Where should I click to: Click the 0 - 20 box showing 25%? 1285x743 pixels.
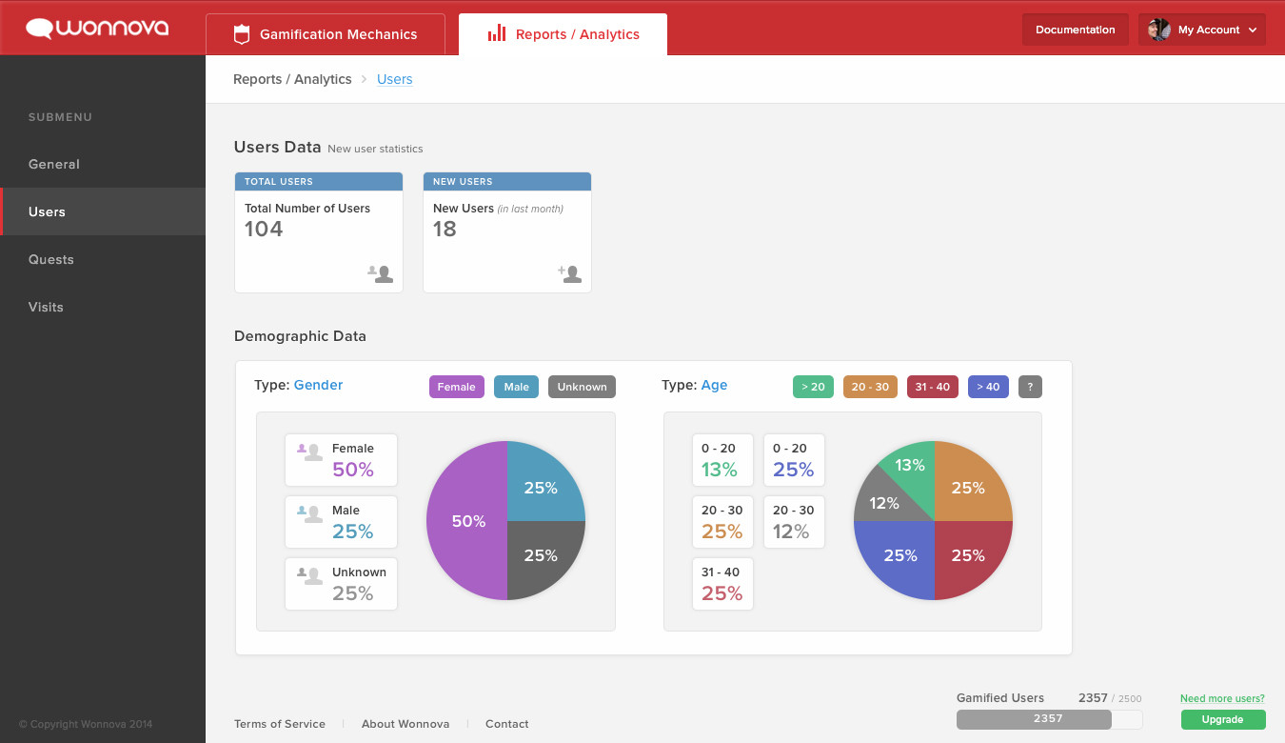794,460
